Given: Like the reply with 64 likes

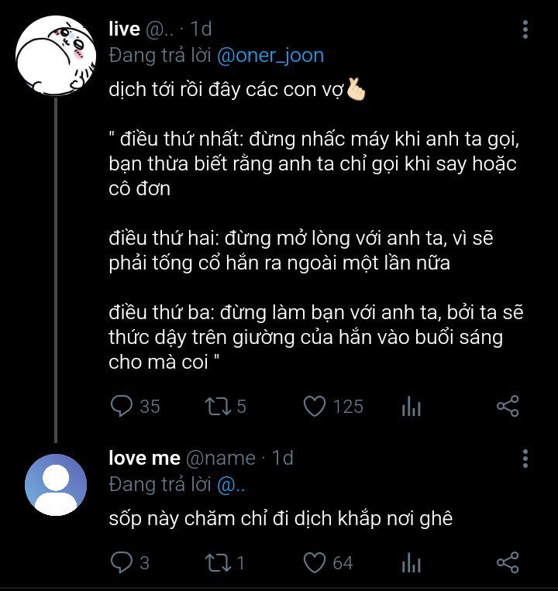Looking at the screenshot, I should [315, 562].
